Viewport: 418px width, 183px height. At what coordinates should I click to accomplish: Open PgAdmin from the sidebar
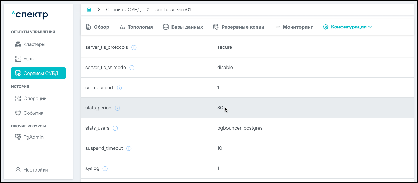click(x=33, y=137)
